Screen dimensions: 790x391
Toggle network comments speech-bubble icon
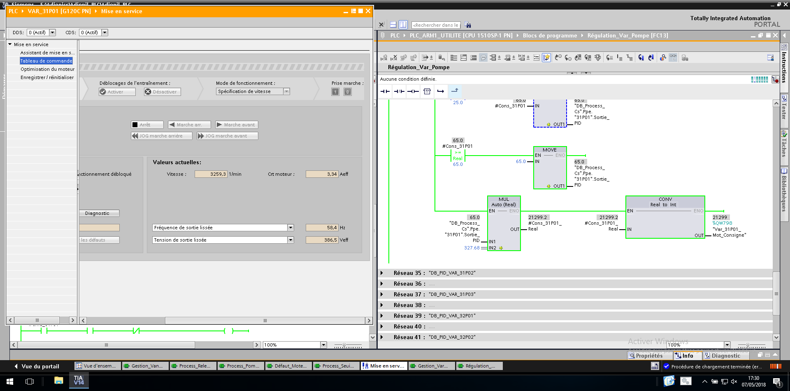pos(483,58)
